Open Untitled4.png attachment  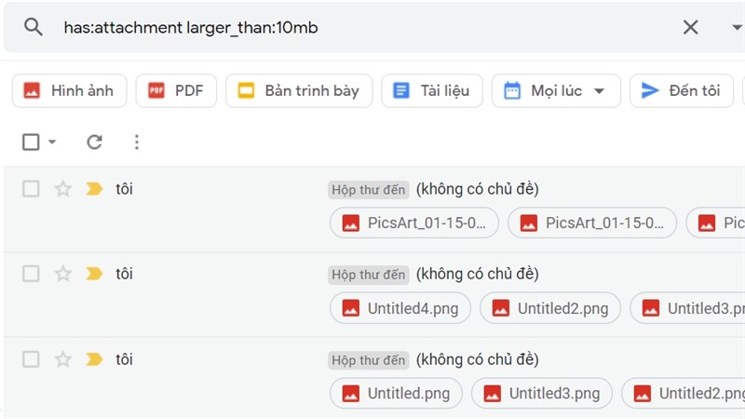400,308
